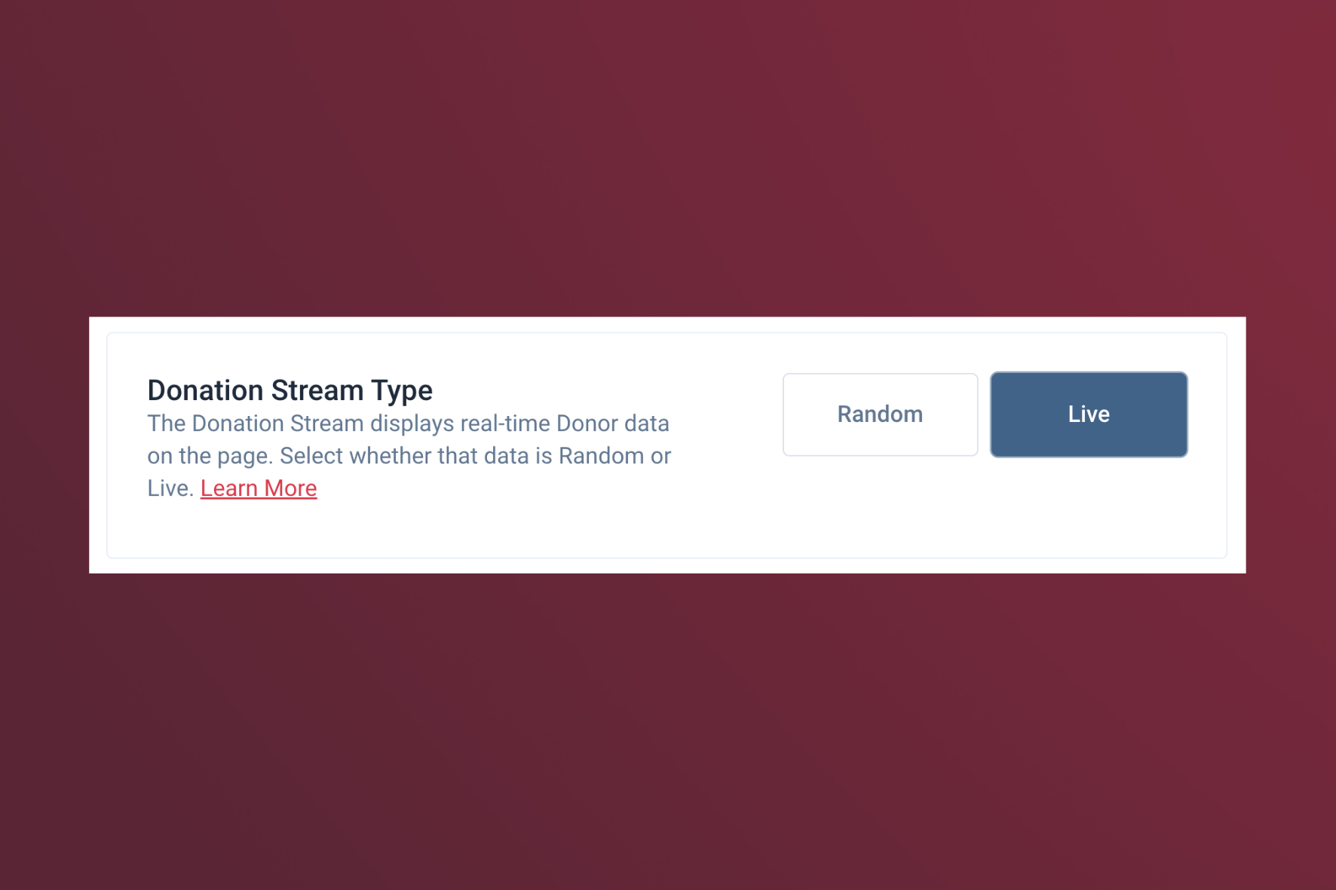Click the Learn More hyperlink about donation streams

(x=259, y=488)
